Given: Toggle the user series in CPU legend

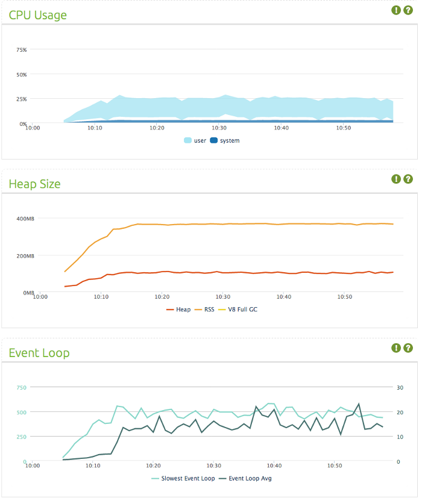Looking at the screenshot, I should click(195, 141).
